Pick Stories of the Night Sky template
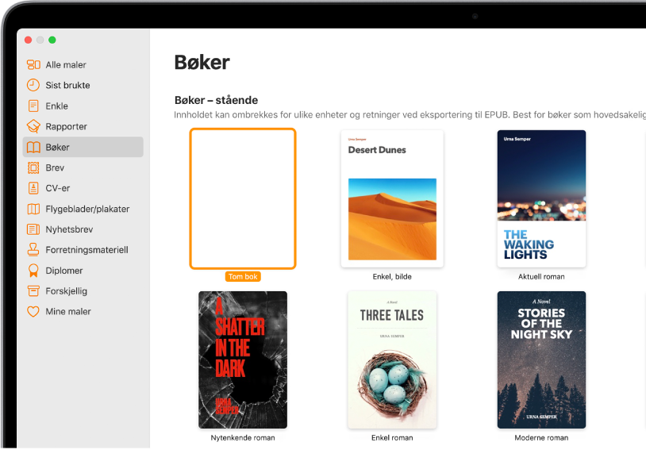 point(541,360)
